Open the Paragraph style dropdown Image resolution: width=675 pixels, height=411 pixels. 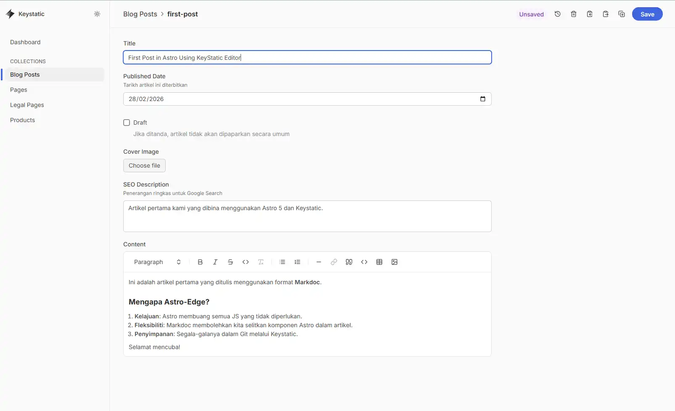point(157,262)
